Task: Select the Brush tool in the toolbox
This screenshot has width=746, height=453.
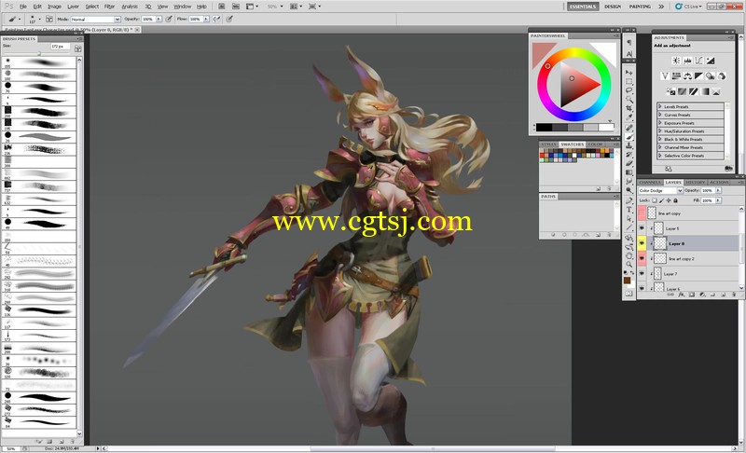Action: point(629,137)
